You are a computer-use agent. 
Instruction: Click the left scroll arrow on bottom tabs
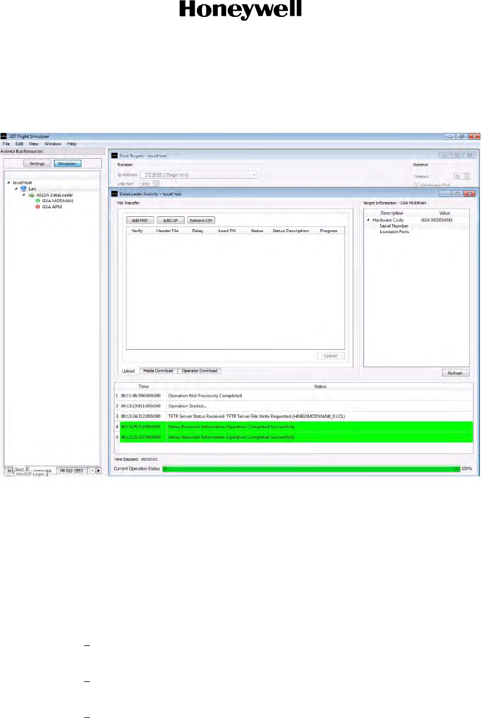[x=93, y=470]
